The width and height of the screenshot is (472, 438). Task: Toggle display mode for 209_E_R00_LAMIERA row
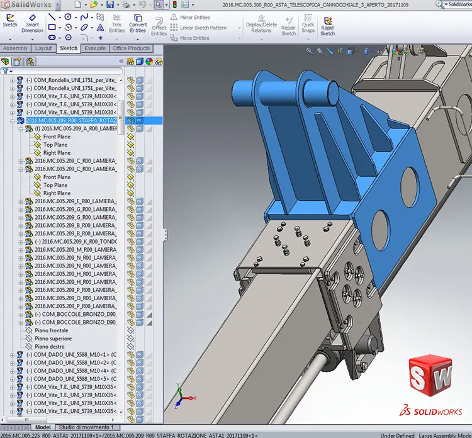[x=139, y=201]
